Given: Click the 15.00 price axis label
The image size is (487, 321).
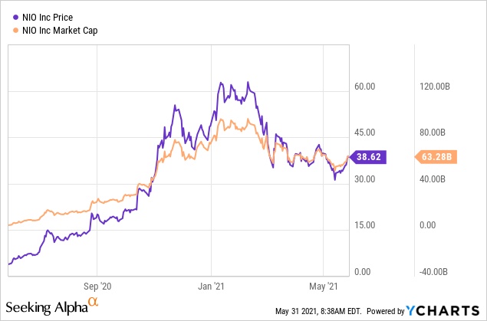Looking at the screenshot, I should point(364,225).
